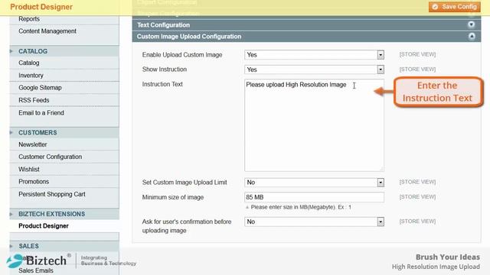Open RSS Feeds settings
Image resolution: width=490 pixels, height=275 pixels.
(34, 100)
